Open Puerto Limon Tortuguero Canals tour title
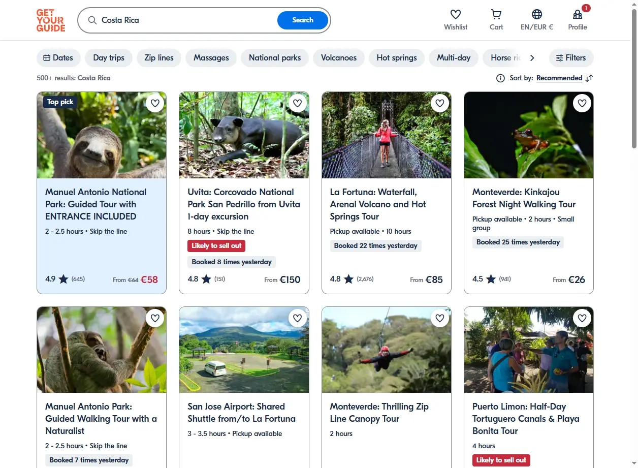The width and height of the screenshot is (638, 468). click(x=526, y=419)
